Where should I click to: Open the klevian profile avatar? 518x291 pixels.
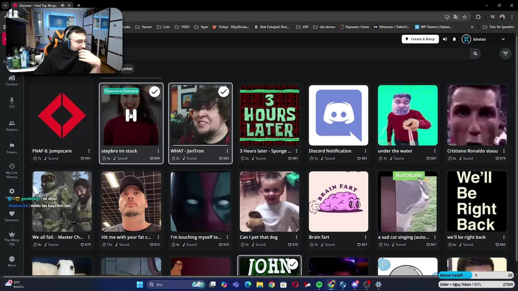tap(466, 39)
